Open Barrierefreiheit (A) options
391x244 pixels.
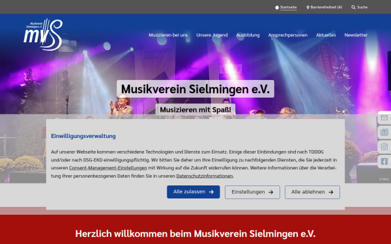[326, 7]
